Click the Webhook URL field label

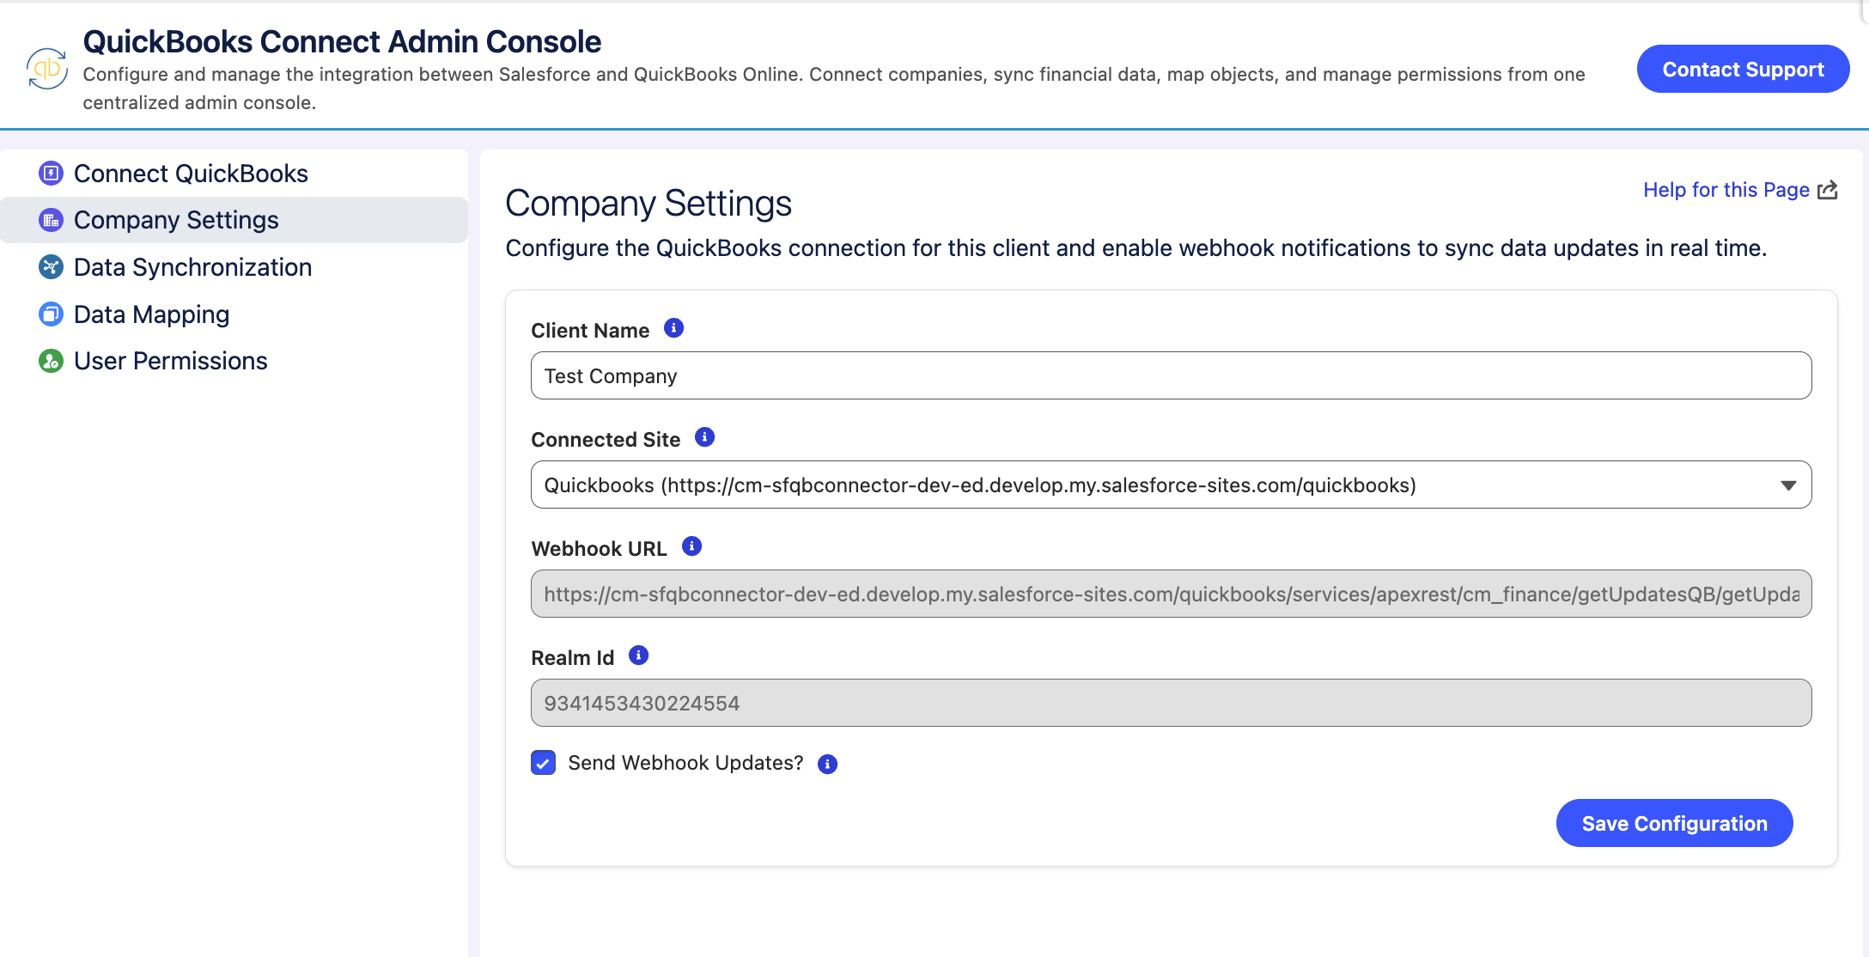tap(599, 549)
